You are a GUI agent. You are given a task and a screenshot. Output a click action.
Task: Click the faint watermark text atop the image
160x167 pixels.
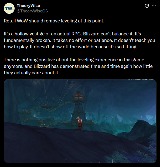140,80
